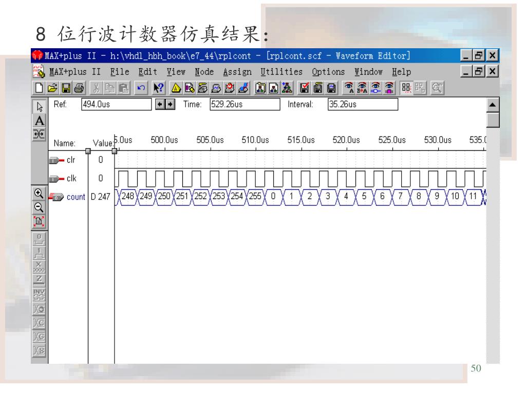The image size is (526, 394).
Task: Click the Interval field showing 35.26us
Action: (363, 104)
